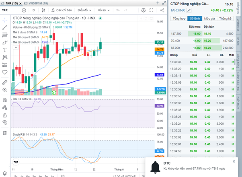Open the VN30F1M (15) chart tab
The width and height of the screenshot is (242, 177).
pos(36,3)
